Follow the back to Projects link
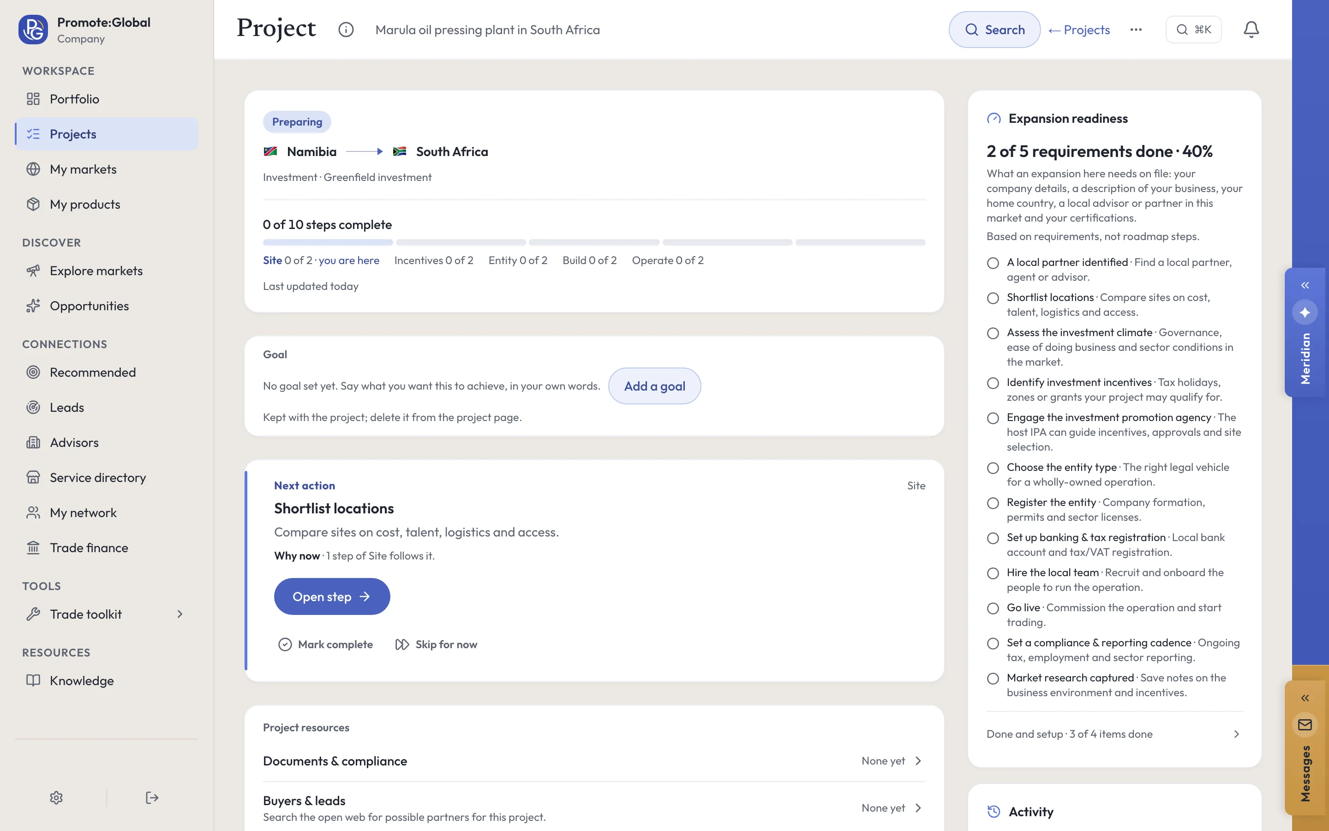Screen dimensions: 1329x831 point(1079,30)
